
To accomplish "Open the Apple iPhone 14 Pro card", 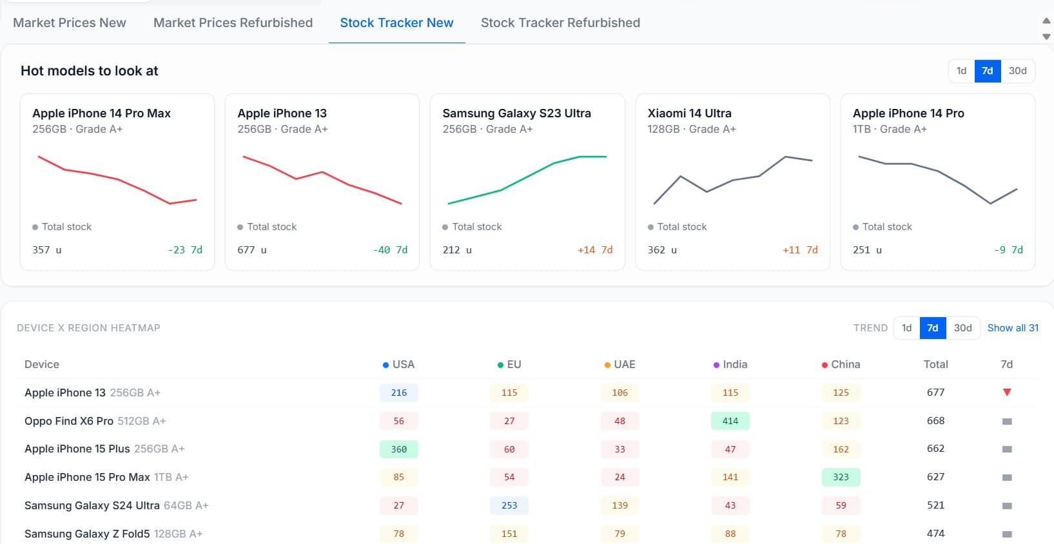I will pyautogui.click(x=938, y=182).
